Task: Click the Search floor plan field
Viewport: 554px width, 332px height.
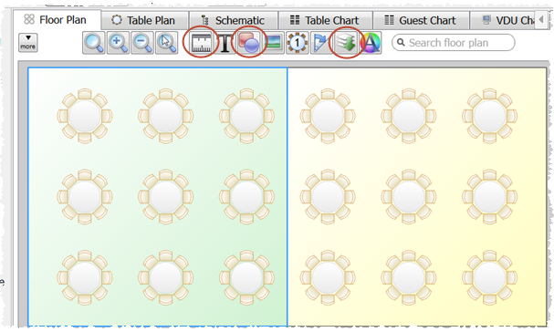Action: click(x=454, y=43)
